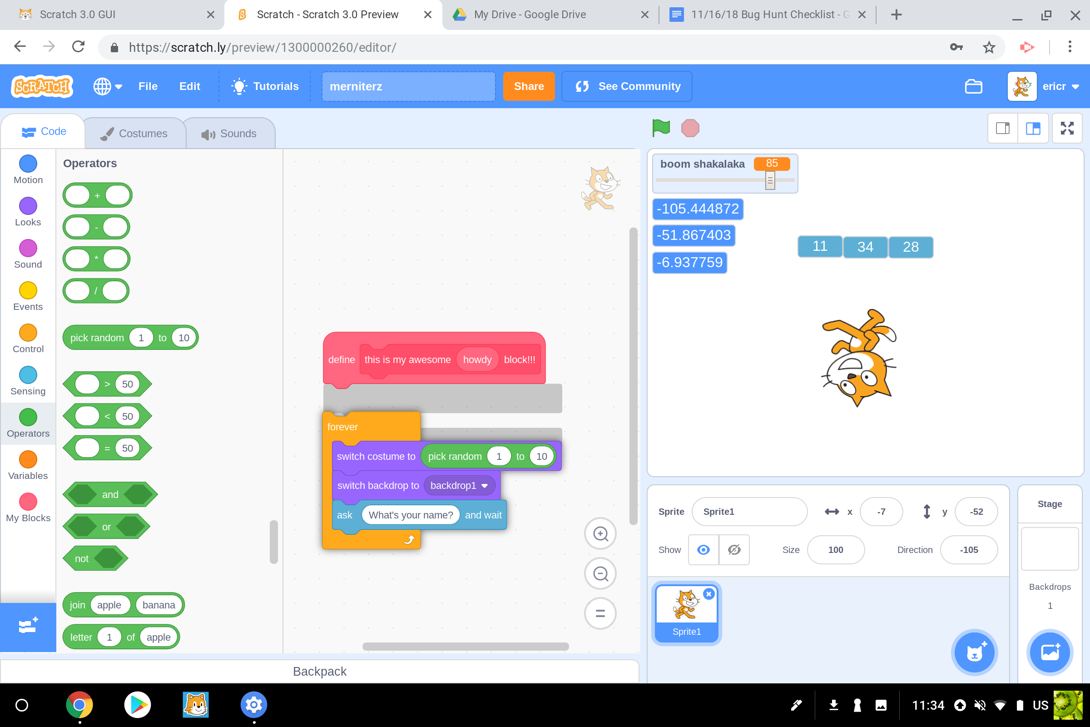
Task: Open Settings gear in the shelf
Action: (254, 705)
